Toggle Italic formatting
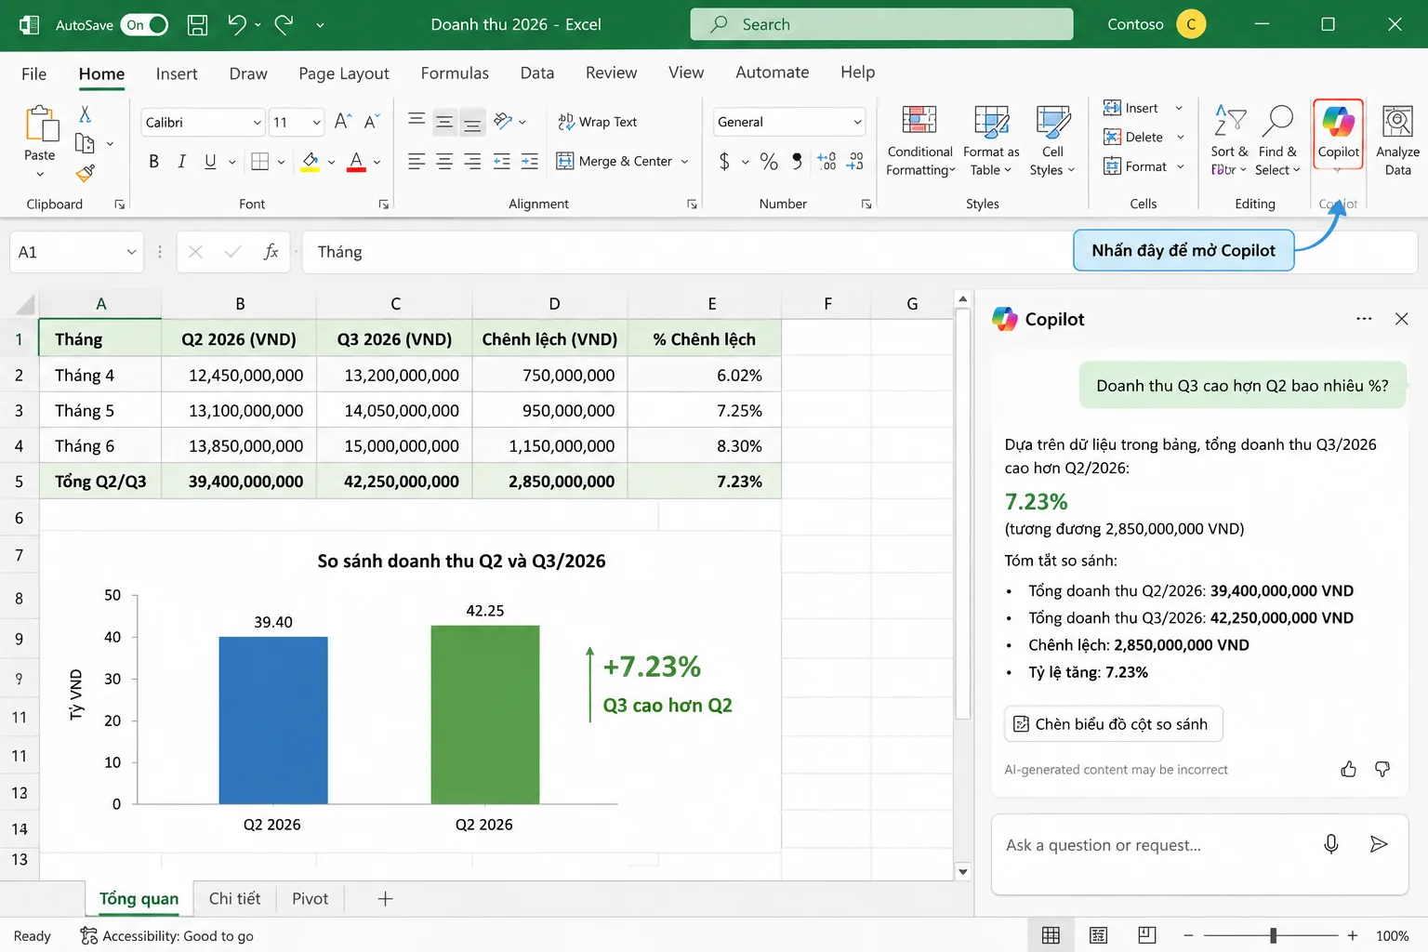Image resolution: width=1428 pixels, height=952 pixels. [181, 162]
